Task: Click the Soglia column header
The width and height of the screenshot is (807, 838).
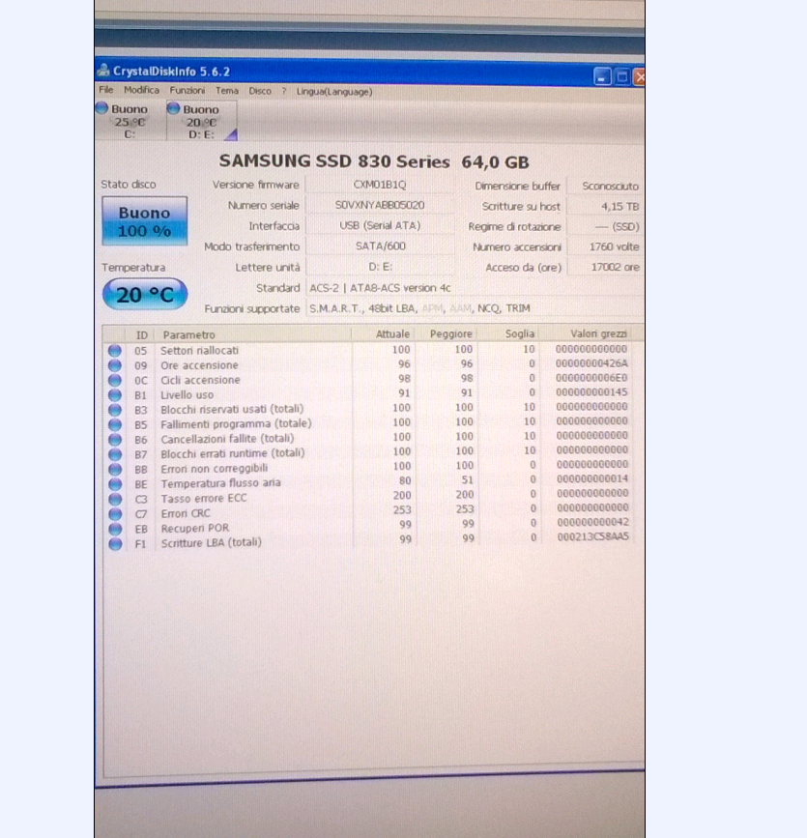Action: click(507, 333)
